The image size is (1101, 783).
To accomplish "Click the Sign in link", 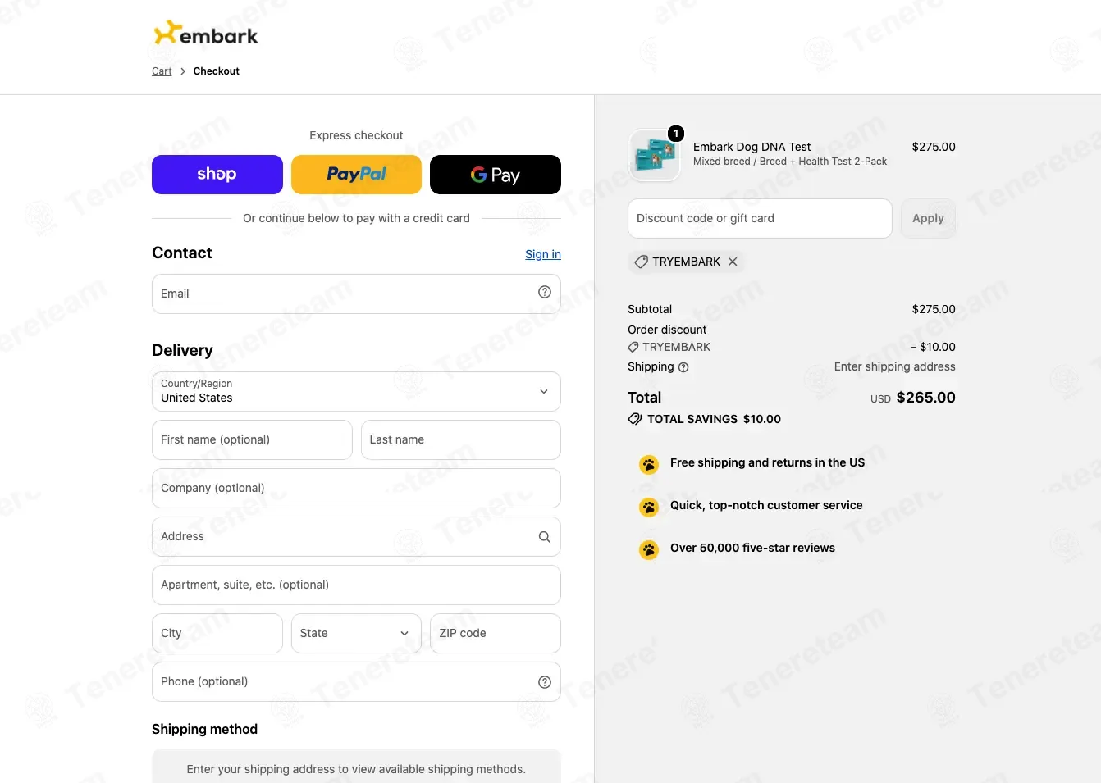I will coord(543,254).
